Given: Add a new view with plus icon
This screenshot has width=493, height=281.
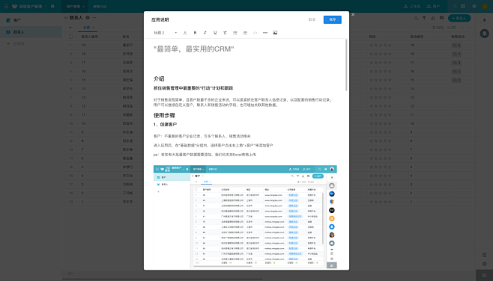Looking at the screenshot, I should click(70, 28).
